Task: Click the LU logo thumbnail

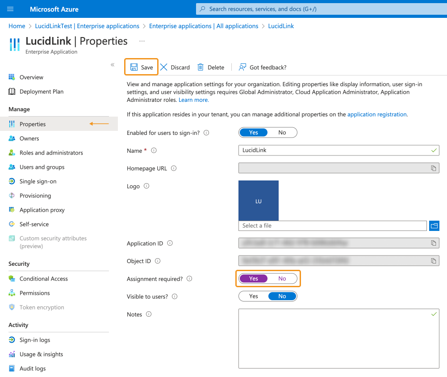Action: pos(259,201)
